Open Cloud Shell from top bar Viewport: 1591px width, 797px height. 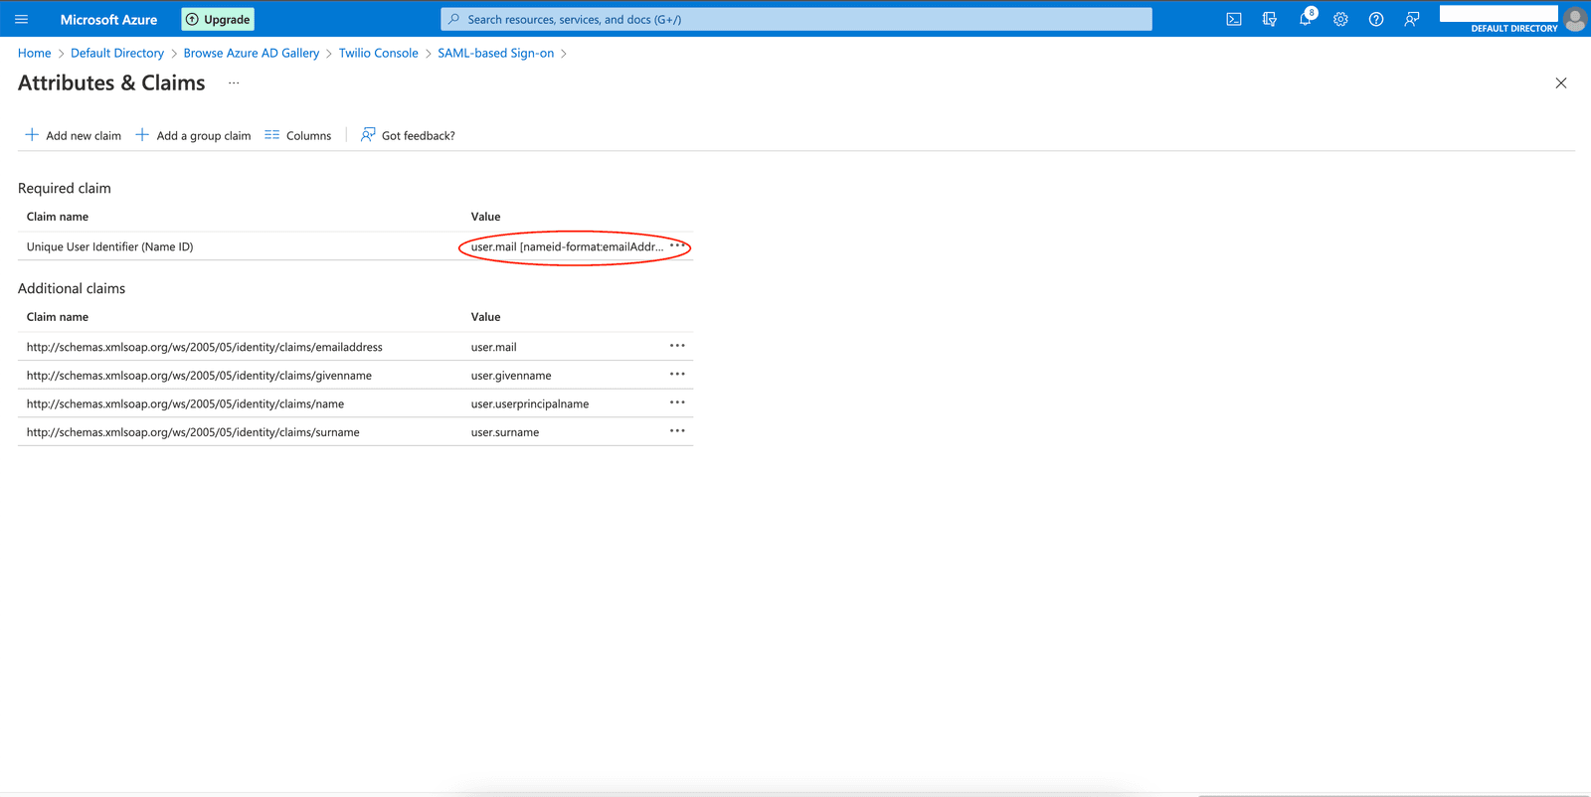[x=1234, y=19]
